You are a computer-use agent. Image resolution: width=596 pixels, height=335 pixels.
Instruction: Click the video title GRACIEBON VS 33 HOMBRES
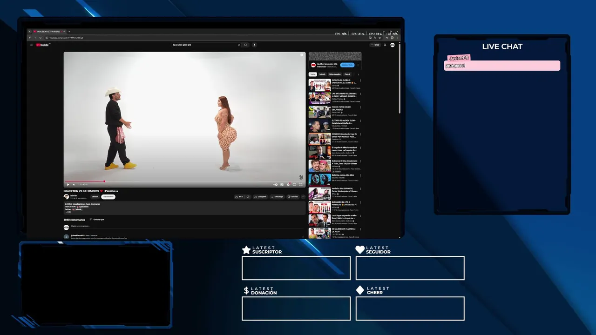[x=91, y=191]
